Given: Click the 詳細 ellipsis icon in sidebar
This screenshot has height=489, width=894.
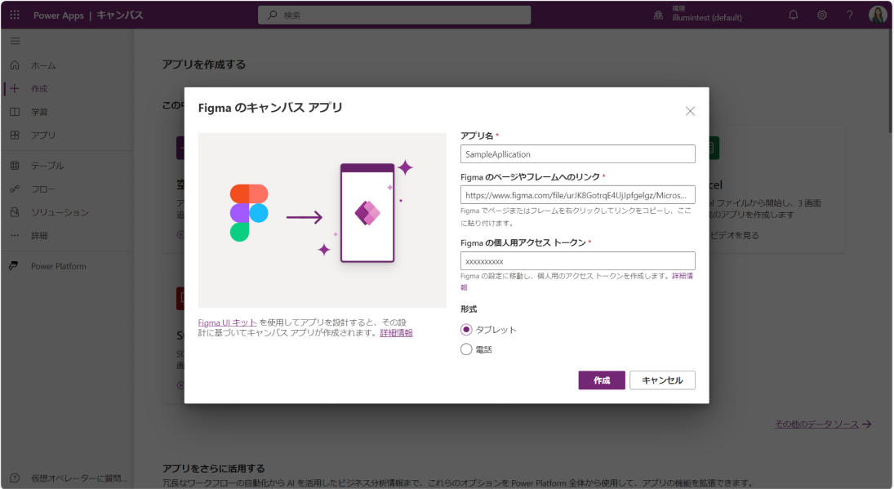Looking at the screenshot, I should pyautogui.click(x=15, y=235).
